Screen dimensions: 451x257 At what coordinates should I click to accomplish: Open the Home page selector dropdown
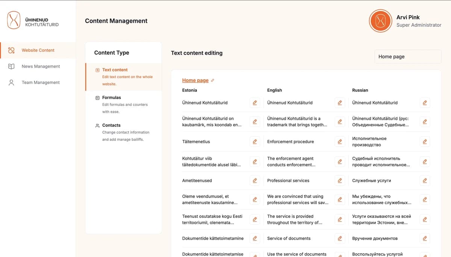(408, 57)
